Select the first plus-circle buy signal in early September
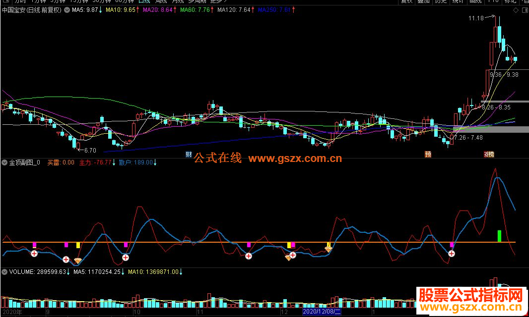 coord(34,254)
